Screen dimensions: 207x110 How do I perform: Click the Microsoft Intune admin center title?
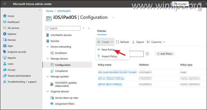coord(32,4)
